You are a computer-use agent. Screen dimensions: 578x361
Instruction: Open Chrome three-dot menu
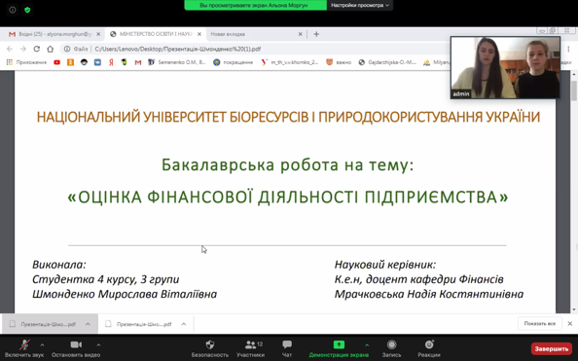click(568, 49)
